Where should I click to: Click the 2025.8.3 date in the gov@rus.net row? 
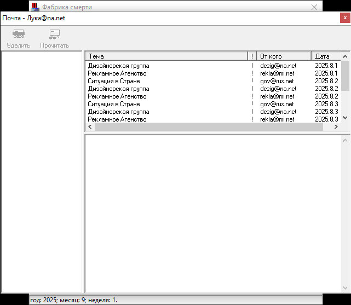pyautogui.click(x=326, y=104)
